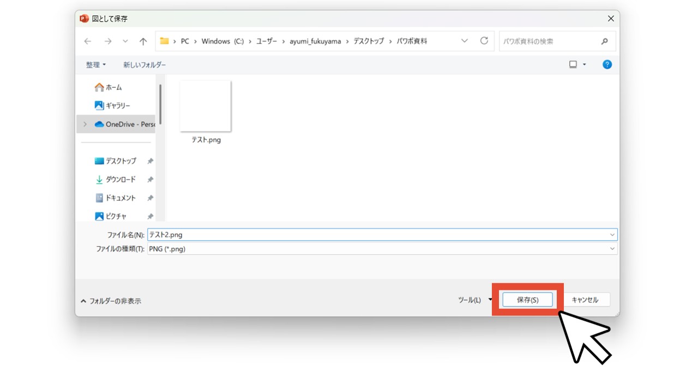Select ayumi_fukuyama in the path

[x=315, y=41]
